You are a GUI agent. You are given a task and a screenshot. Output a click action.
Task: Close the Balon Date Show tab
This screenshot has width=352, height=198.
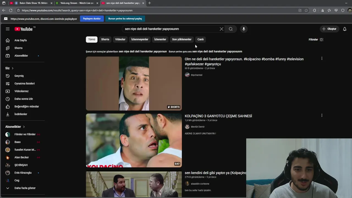pyautogui.click(x=51, y=3)
